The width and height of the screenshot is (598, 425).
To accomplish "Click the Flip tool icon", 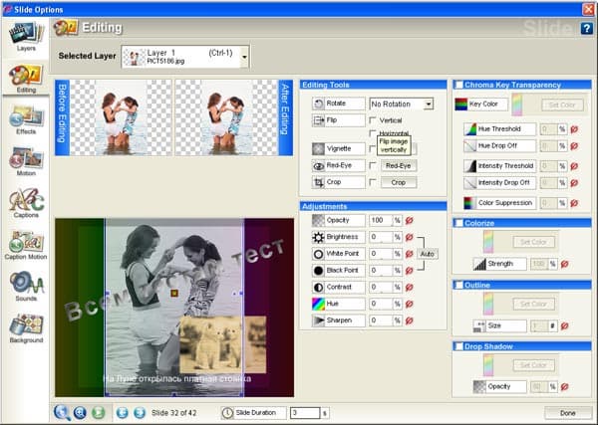I will click(318, 120).
